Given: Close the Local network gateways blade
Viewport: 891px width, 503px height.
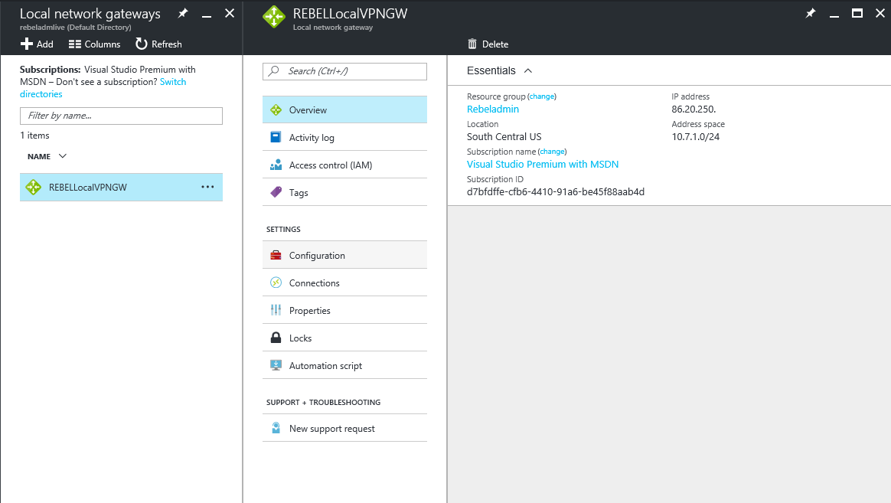Looking at the screenshot, I should pyautogui.click(x=230, y=13).
